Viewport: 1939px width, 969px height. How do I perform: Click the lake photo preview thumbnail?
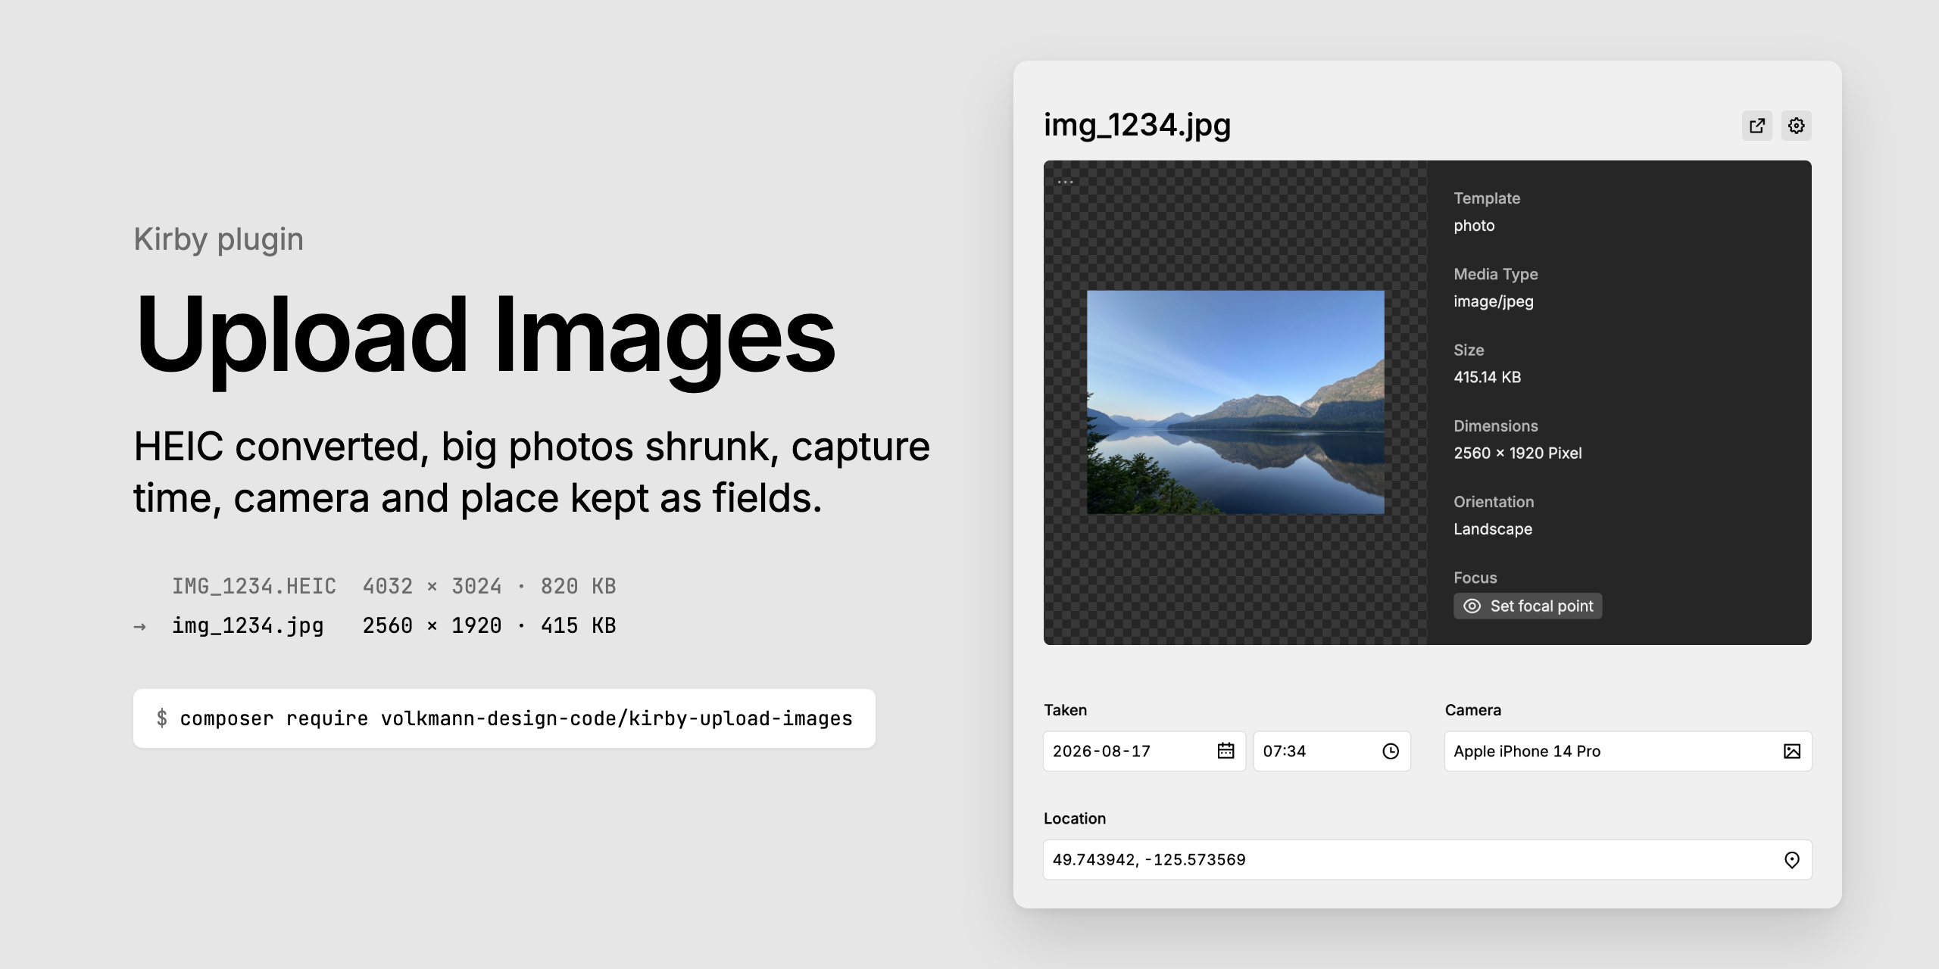point(1235,402)
